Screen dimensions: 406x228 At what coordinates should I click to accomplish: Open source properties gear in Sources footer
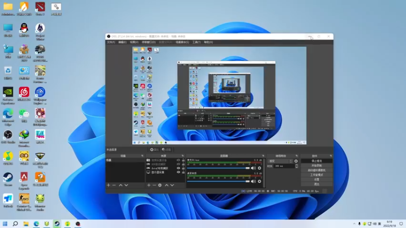point(160,185)
